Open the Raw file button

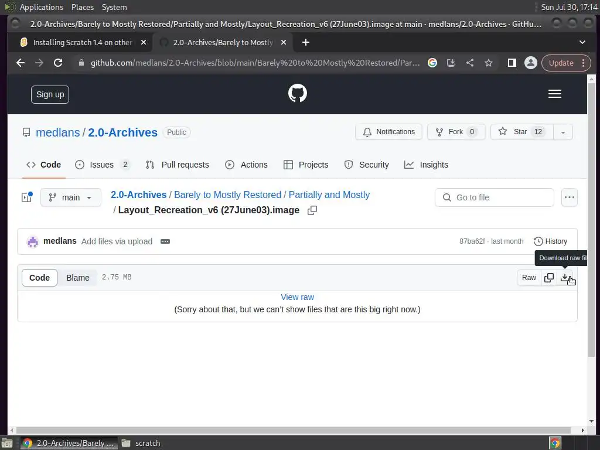tap(529, 277)
